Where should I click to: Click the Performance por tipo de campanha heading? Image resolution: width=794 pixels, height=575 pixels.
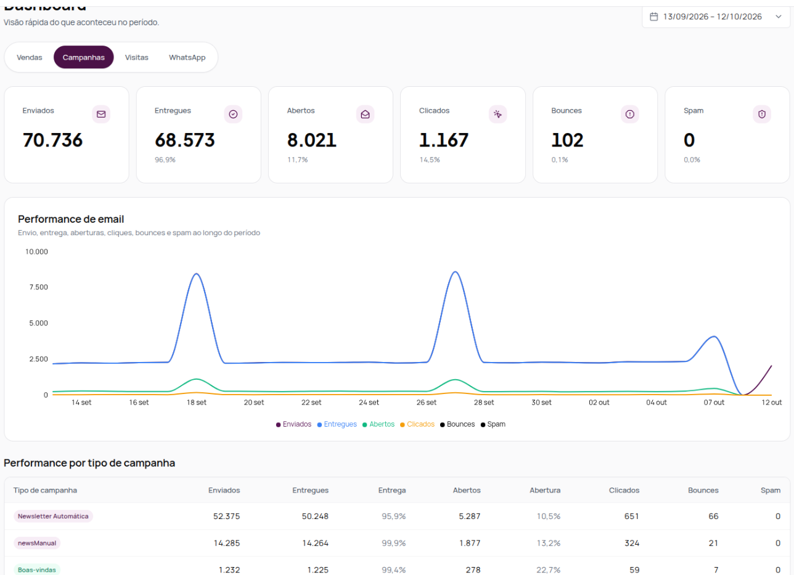(89, 463)
